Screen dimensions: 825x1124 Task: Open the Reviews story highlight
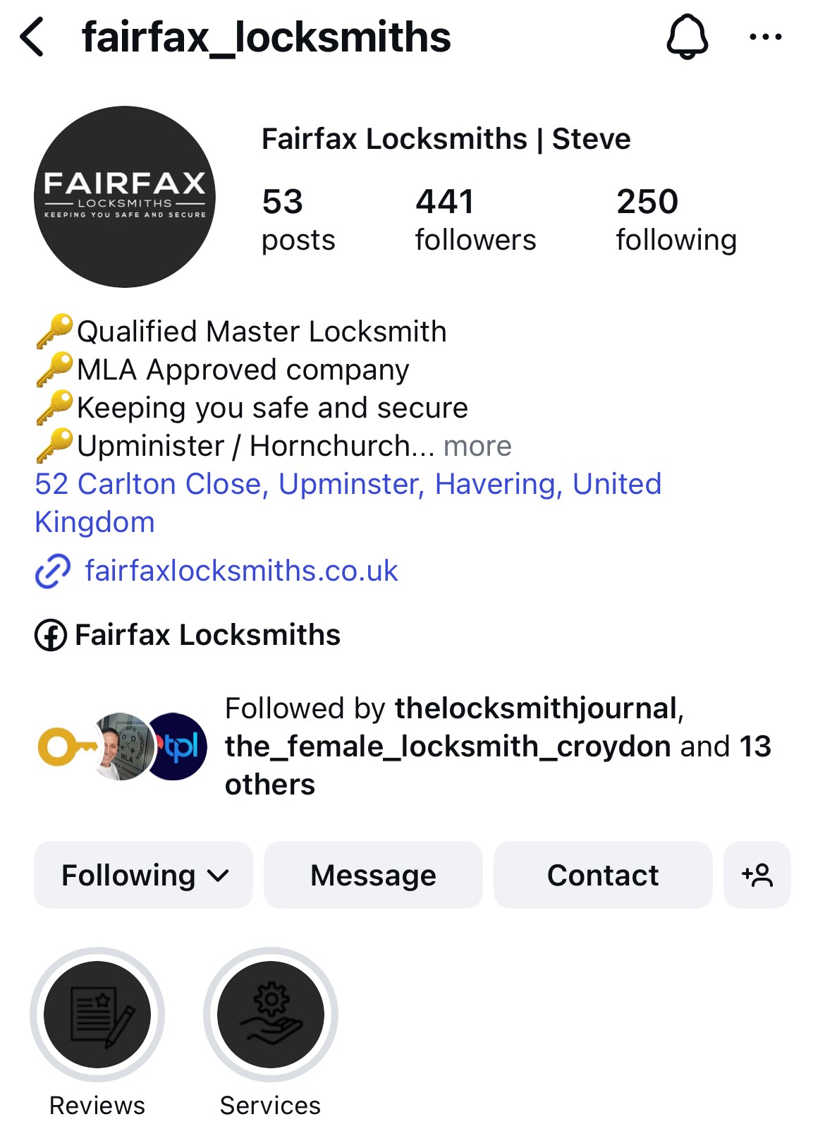pyautogui.click(x=97, y=1015)
